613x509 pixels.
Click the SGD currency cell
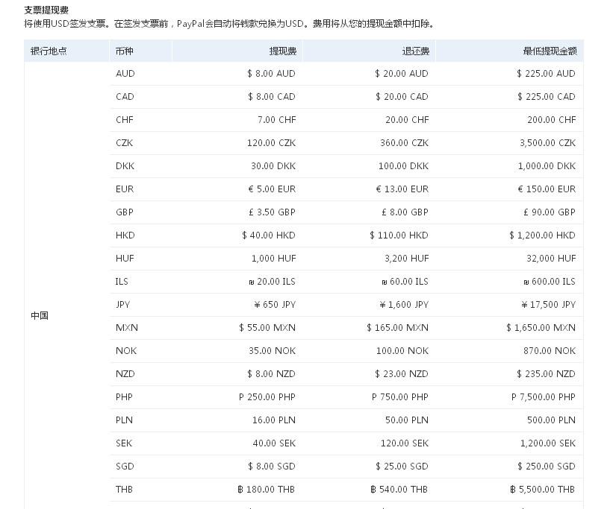point(125,466)
